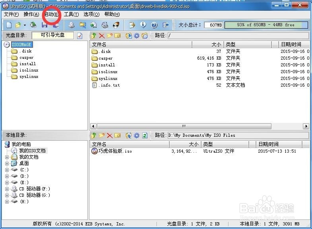Sort local files by 日期/时间 column header
Screen dimensions: 312x229
point(279,144)
